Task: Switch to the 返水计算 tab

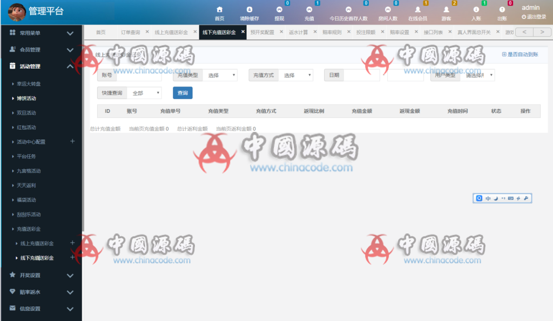Action: tap(298, 32)
